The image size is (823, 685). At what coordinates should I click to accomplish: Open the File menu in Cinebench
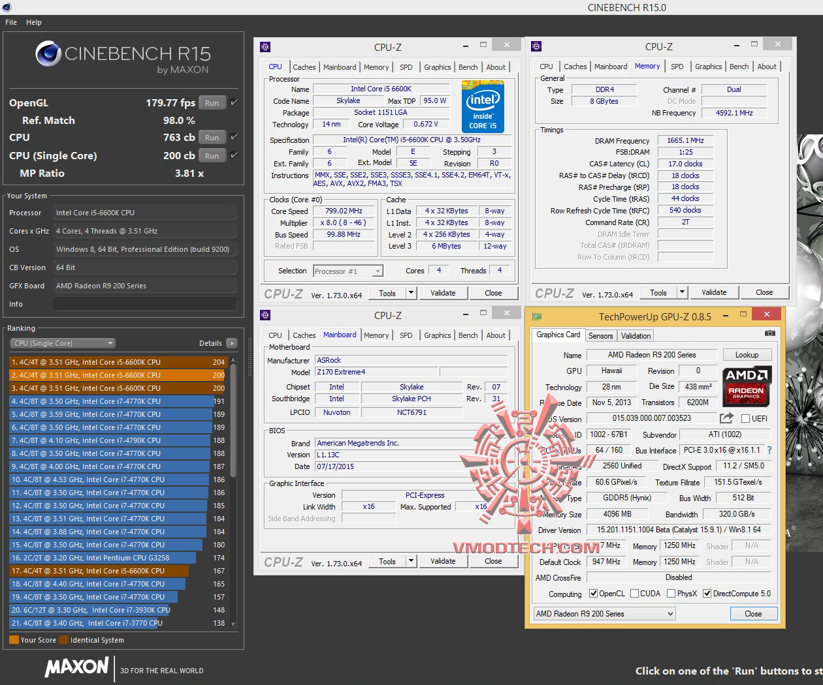click(11, 22)
